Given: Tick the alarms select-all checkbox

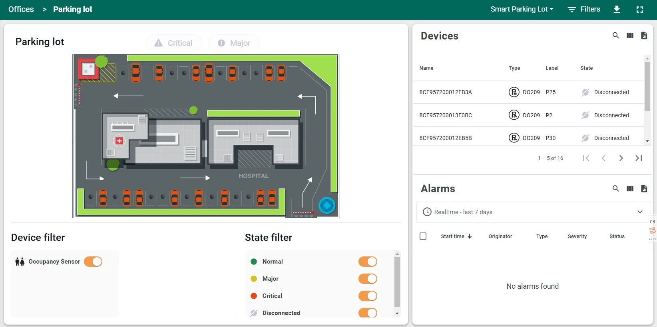Looking at the screenshot, I should click(423, 236).
